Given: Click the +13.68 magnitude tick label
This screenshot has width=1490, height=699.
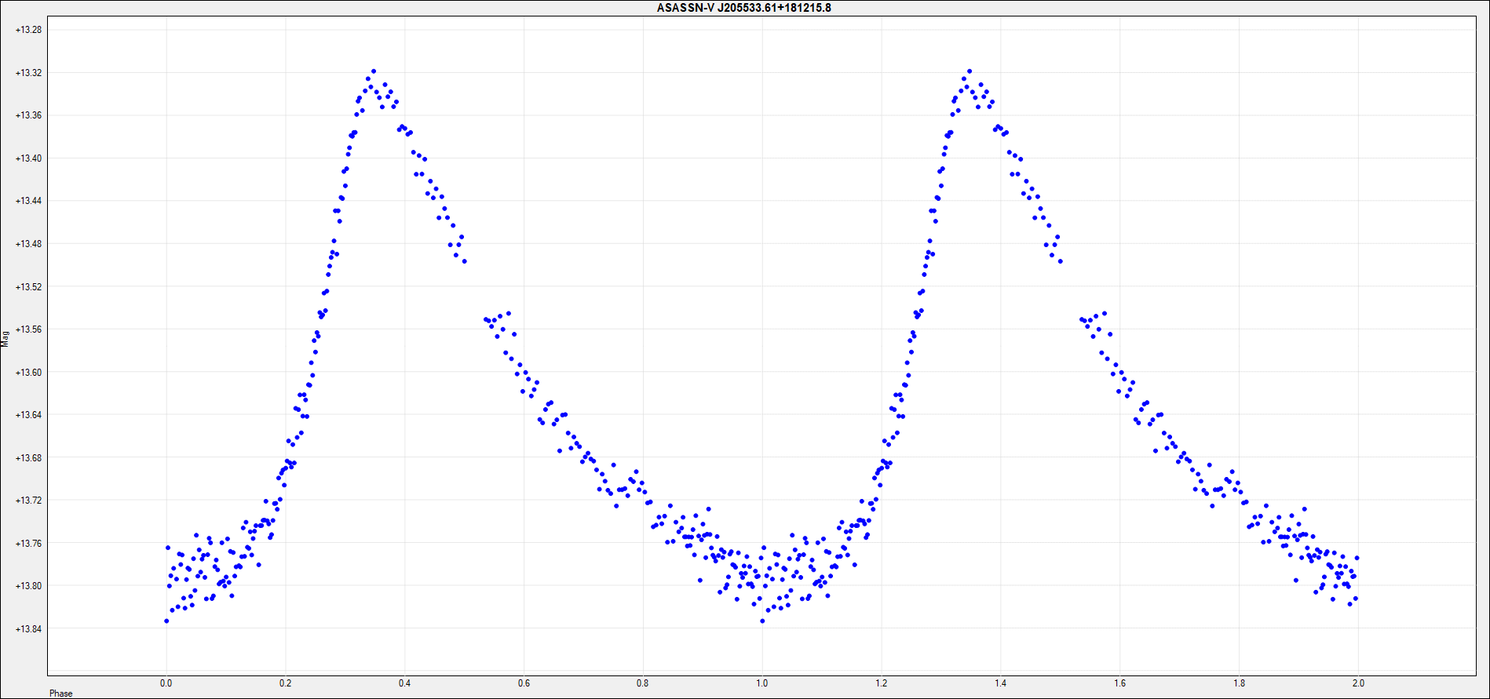Looking at the screenshot, I should pos(29,458).
